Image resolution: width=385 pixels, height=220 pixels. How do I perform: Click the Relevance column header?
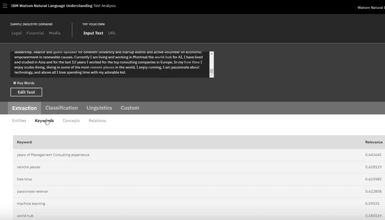tap(374, 142)
